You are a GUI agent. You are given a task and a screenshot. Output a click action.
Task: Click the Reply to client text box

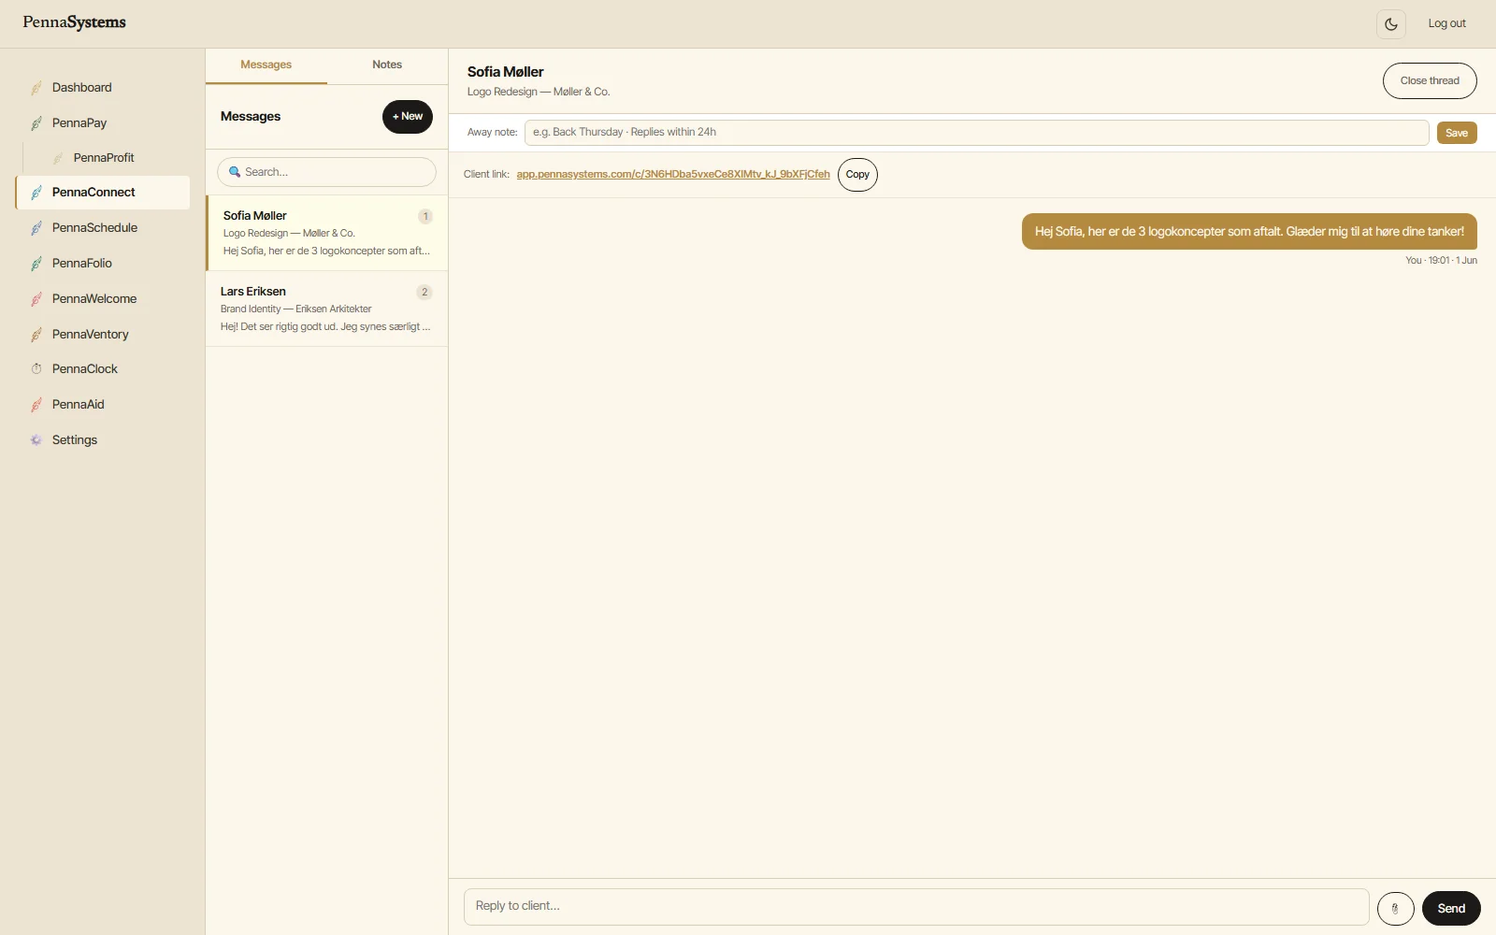(x=916, y=907)
